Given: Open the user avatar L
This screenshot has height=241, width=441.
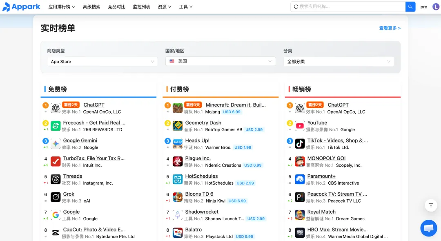Looking at the screenshot, I should tap(436, 7).
